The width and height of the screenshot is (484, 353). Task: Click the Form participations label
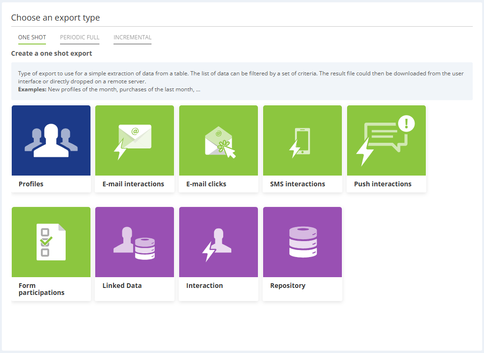tap(41, 289)
